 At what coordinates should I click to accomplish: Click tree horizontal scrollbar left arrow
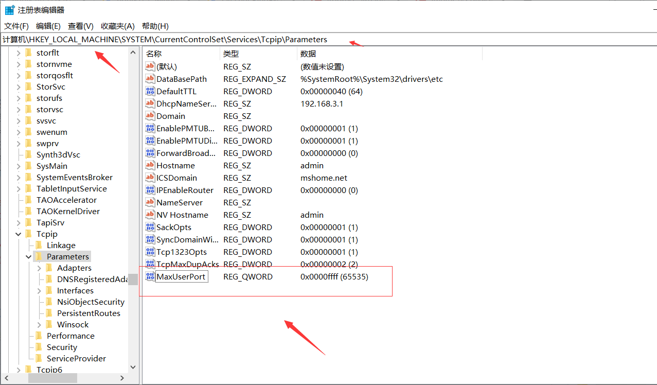(6, 378)
